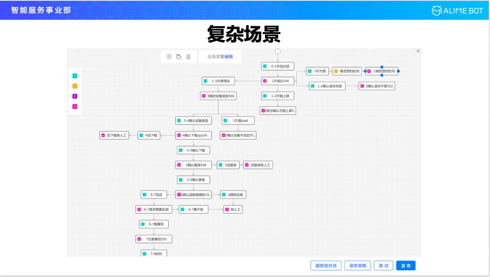
Task: Click the ALIME BOT logo at top right
Action: [458, 11]
